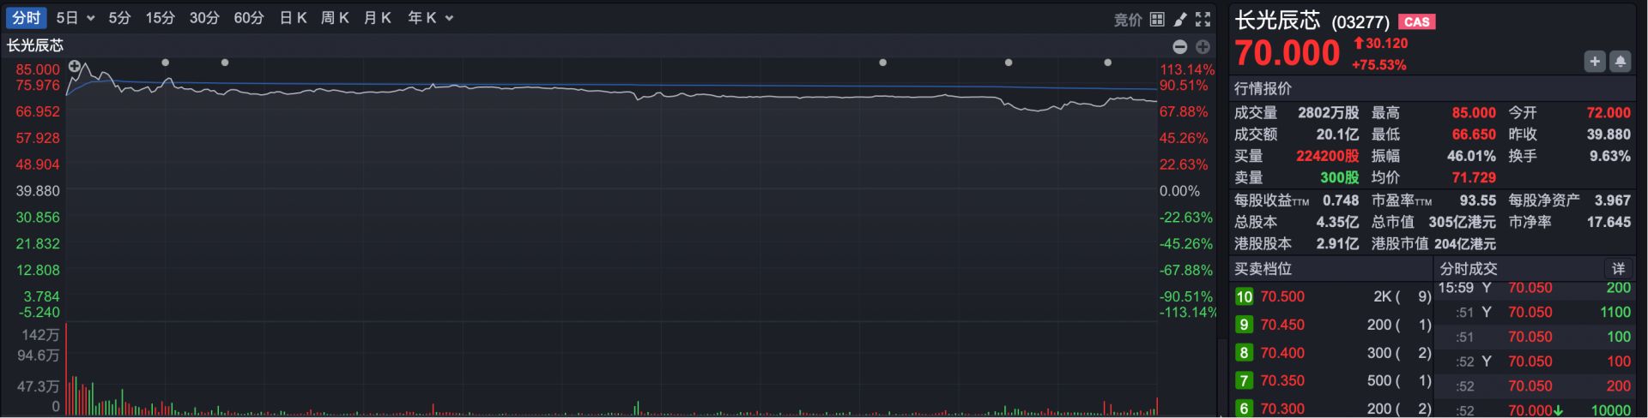
Task: Click the ask price 70.400
Action: (1282, 353)
